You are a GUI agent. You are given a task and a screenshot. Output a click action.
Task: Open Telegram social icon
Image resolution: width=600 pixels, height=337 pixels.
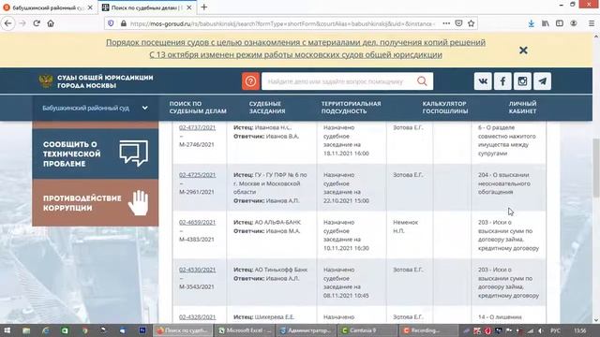click(x=542, y=81)
